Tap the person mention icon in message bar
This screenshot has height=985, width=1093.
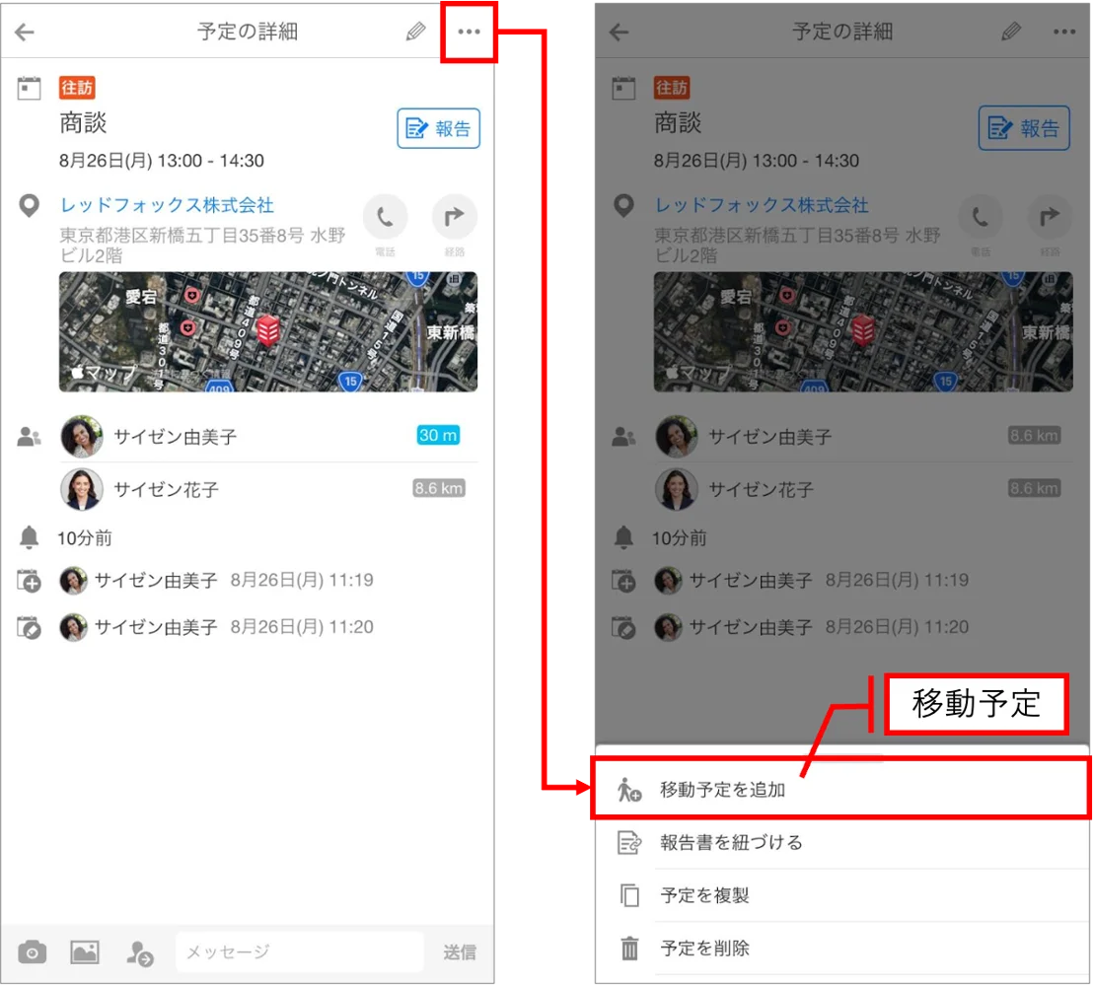tap(139, 952)
